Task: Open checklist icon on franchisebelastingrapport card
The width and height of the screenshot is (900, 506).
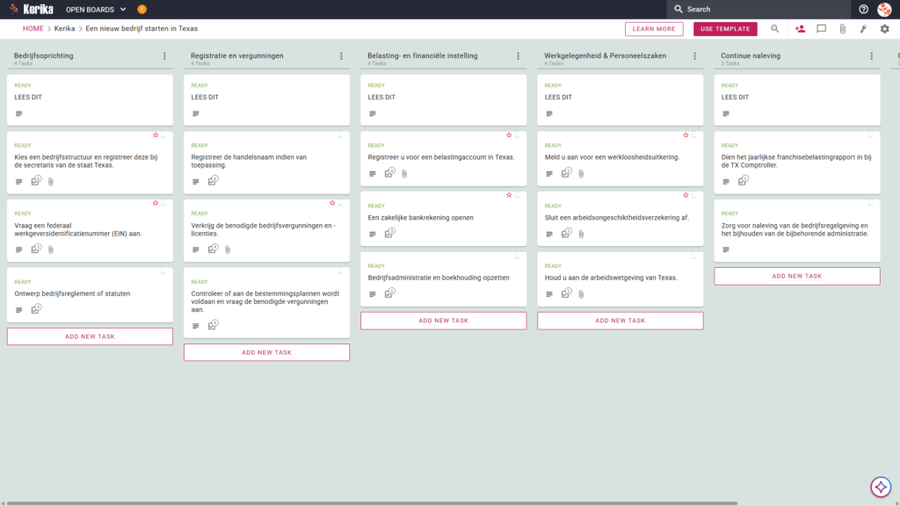Action: pyautogui.click(x=744, y=181)
